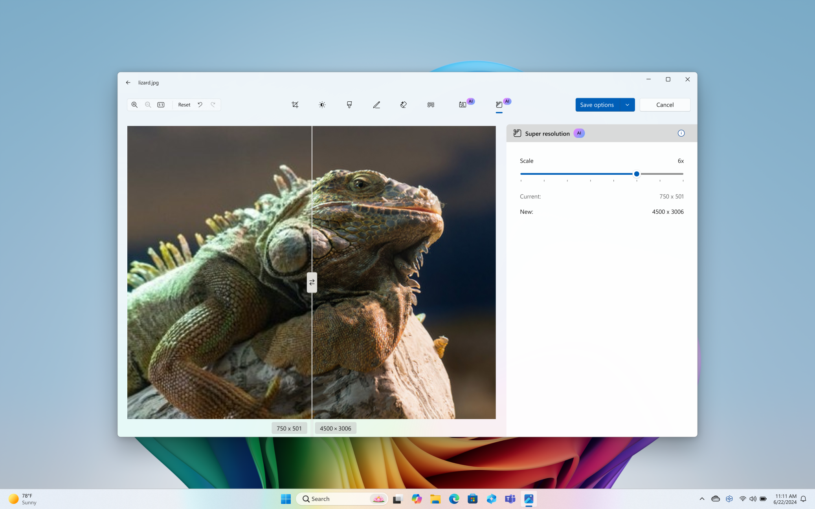The image size is (815, 509).
Task: Click the before/after comparison toggle handle
Action: 312,282
